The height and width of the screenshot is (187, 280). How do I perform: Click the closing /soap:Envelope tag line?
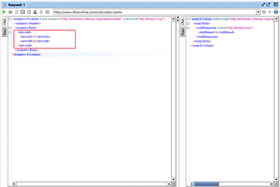click(202, 46)
